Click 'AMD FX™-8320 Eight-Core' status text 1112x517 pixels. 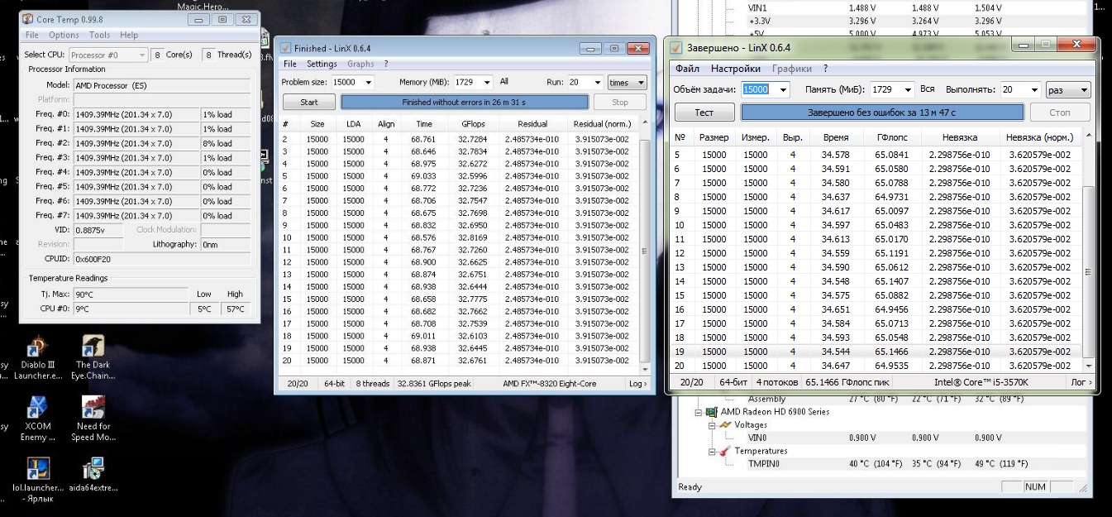pyautogui.click(x=549, y=384)
